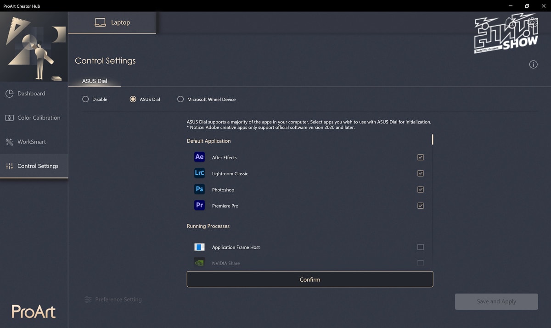
Task: Uncheck the After Effects checkbox
Action: tap(421, 157)
